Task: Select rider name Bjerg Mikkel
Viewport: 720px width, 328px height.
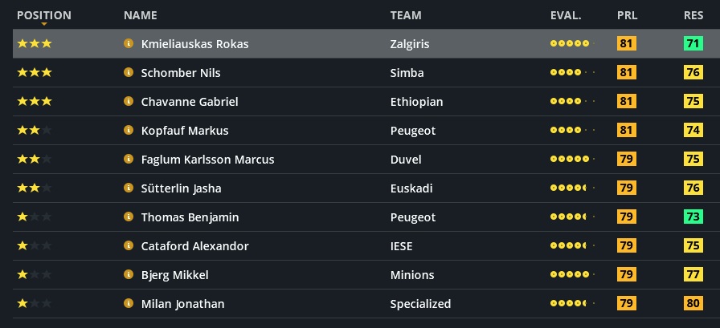Action: 174,275
